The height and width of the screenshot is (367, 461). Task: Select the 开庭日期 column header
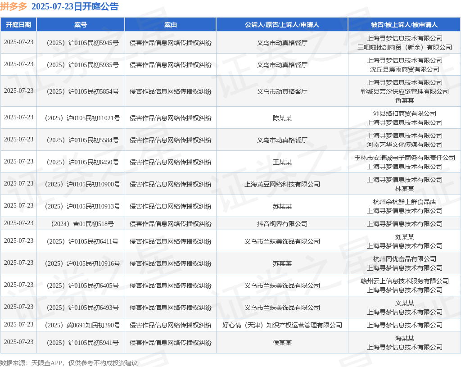tap(18, 25)
